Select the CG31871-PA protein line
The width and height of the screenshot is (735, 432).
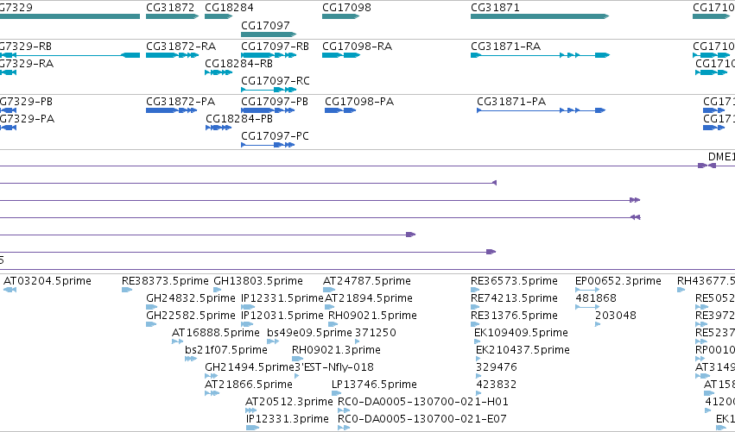pyautogui.click(x=541, y=110)
